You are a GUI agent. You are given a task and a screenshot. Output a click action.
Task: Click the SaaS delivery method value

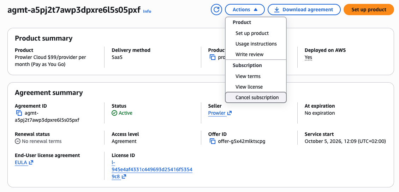tap(117, 57)
